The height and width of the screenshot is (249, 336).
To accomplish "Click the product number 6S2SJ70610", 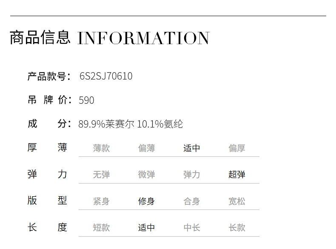I will point(106,76).
